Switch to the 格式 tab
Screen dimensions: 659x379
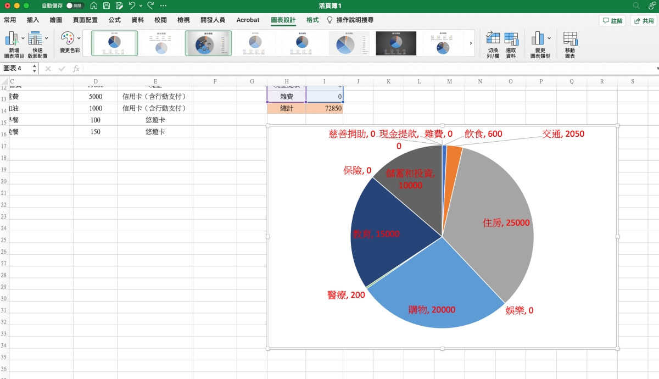[x=312, y=20]
